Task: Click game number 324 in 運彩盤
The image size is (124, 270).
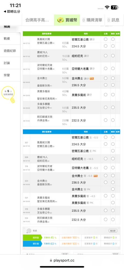Action: [x=26, y=218]
